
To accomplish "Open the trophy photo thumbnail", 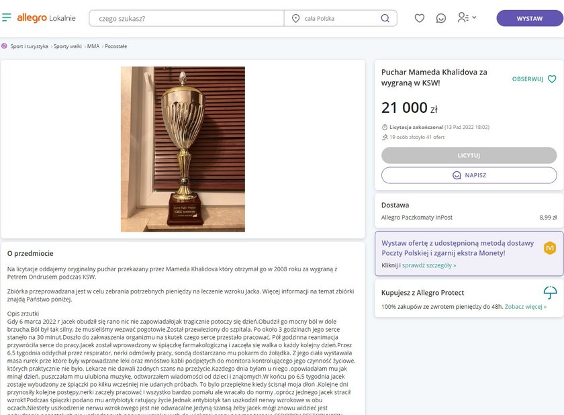I will (x=183, y=149).
